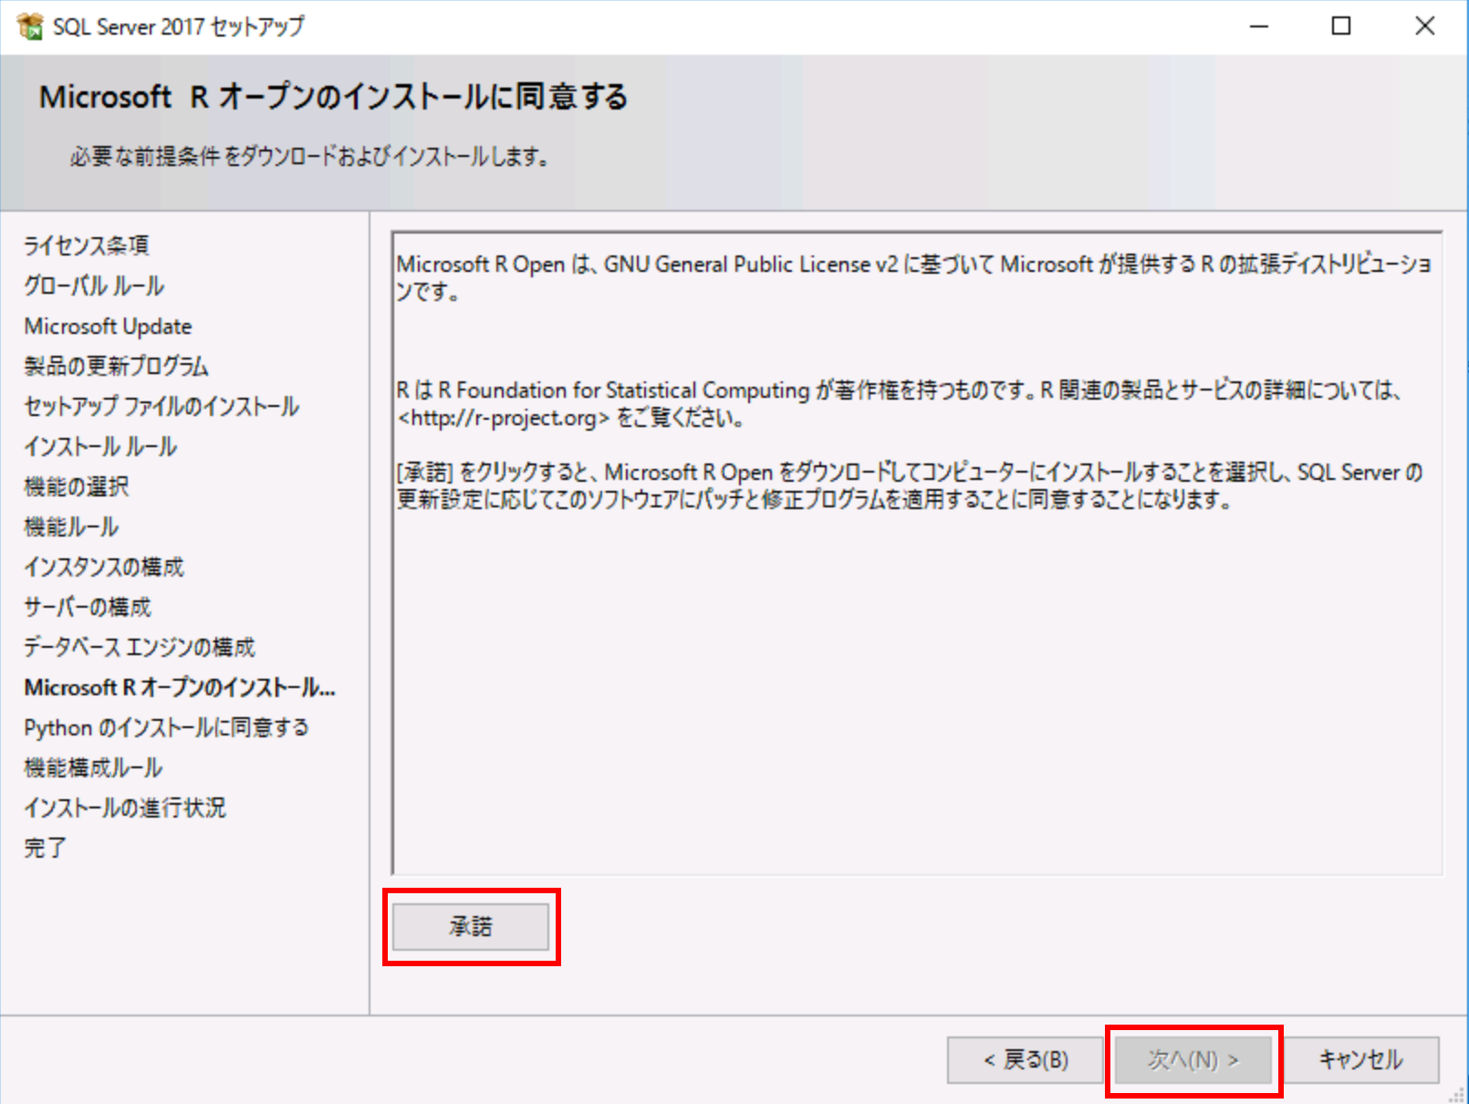Click the < 戻る(B) button
The width and height of the screenshot is (1469, 1104).
click(1026, 1060)
